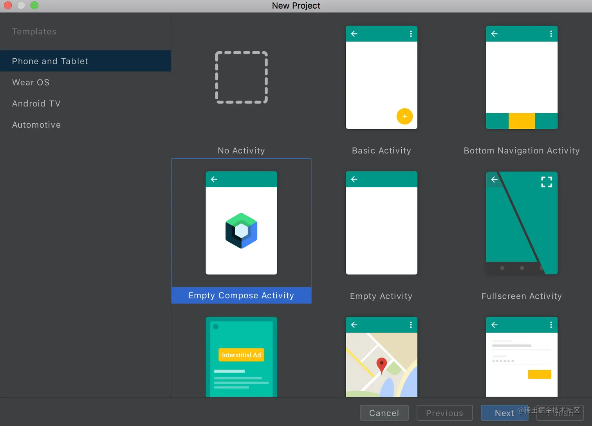Viewport: 592px width, 426px height.
Task: Select the Empty Compose Activity preview
Action: 241,223
